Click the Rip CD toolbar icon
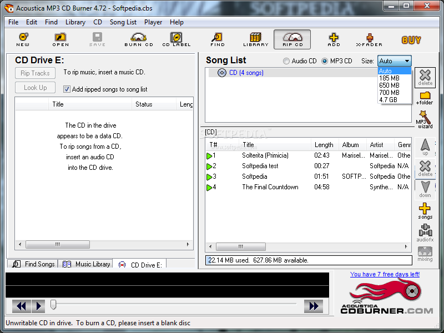This screenshot has height=333, width=444. tap(292, 39)
